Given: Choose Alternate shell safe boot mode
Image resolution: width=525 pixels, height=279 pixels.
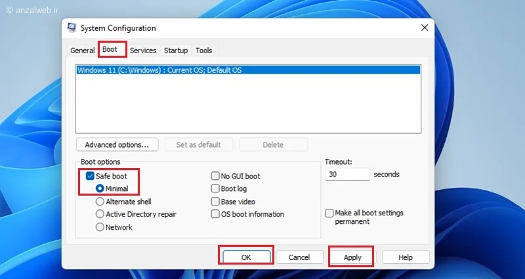Looking at the screenshot, I should click(100, 202).
